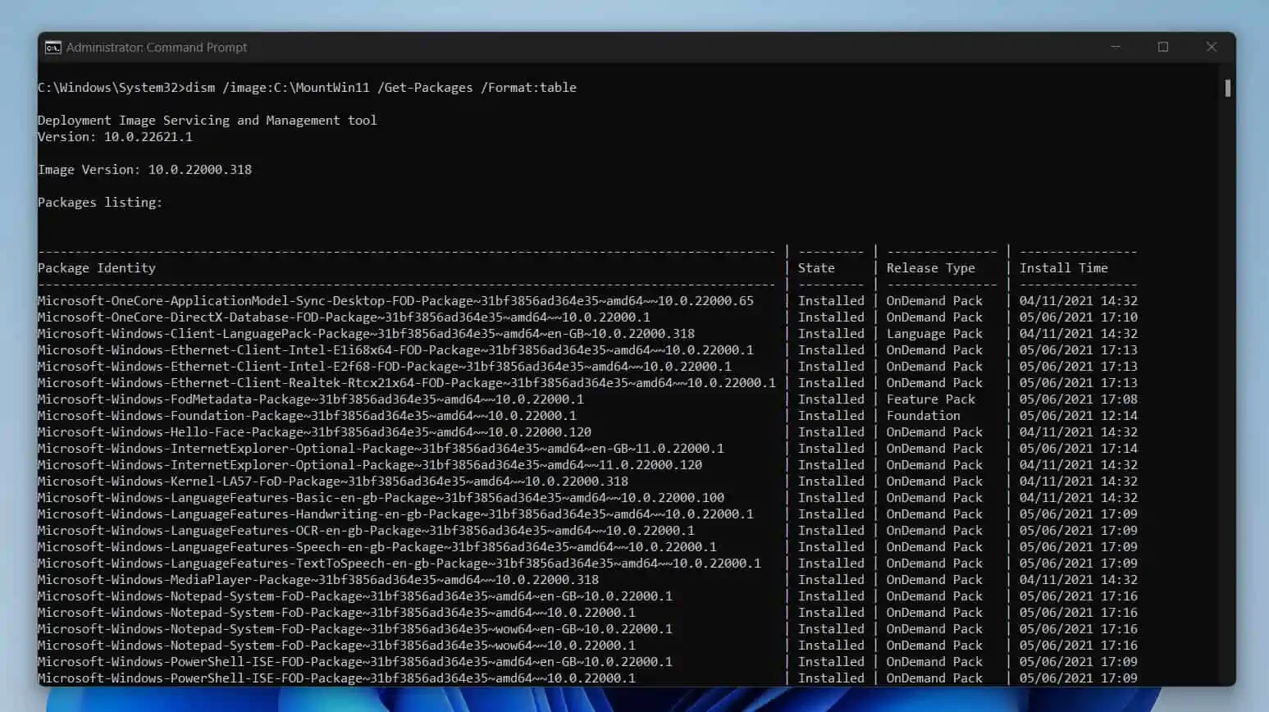Click the 'State' column header
Viewport: 1269px width, 712px height.
816,268
